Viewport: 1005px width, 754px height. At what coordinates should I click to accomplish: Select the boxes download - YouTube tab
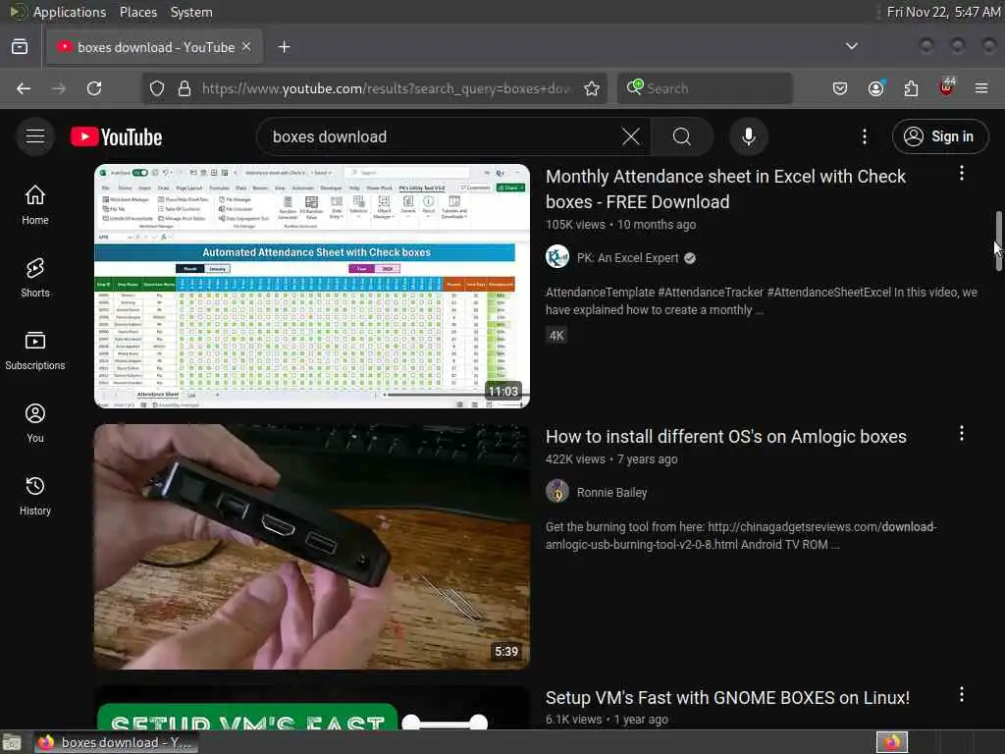tap(154, 47)
